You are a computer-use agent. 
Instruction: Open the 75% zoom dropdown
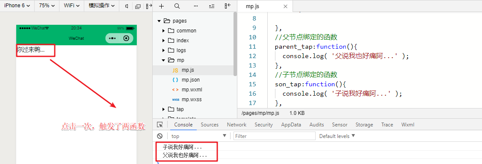47,6
